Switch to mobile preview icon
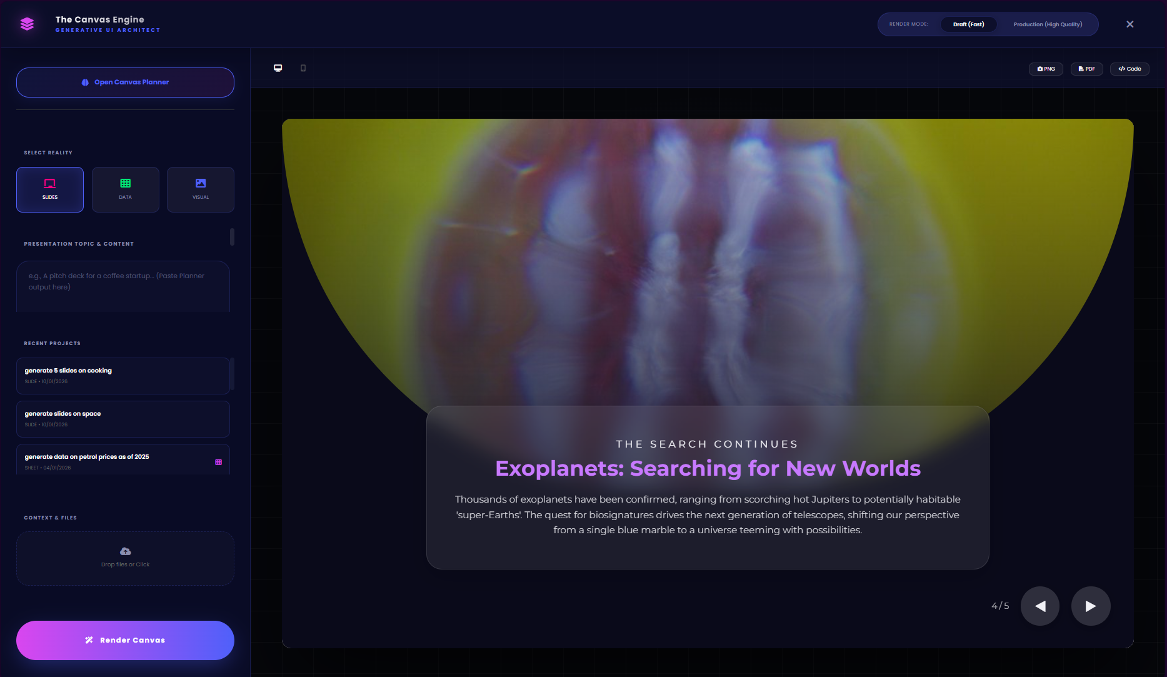The height and width of the screenshot is (677, 1167). [x=303, y=68]
